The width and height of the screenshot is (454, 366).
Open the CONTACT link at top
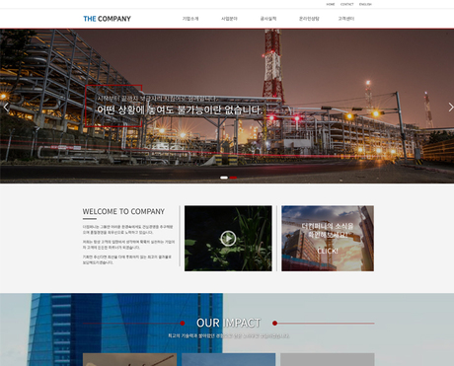tap(346, 4)
